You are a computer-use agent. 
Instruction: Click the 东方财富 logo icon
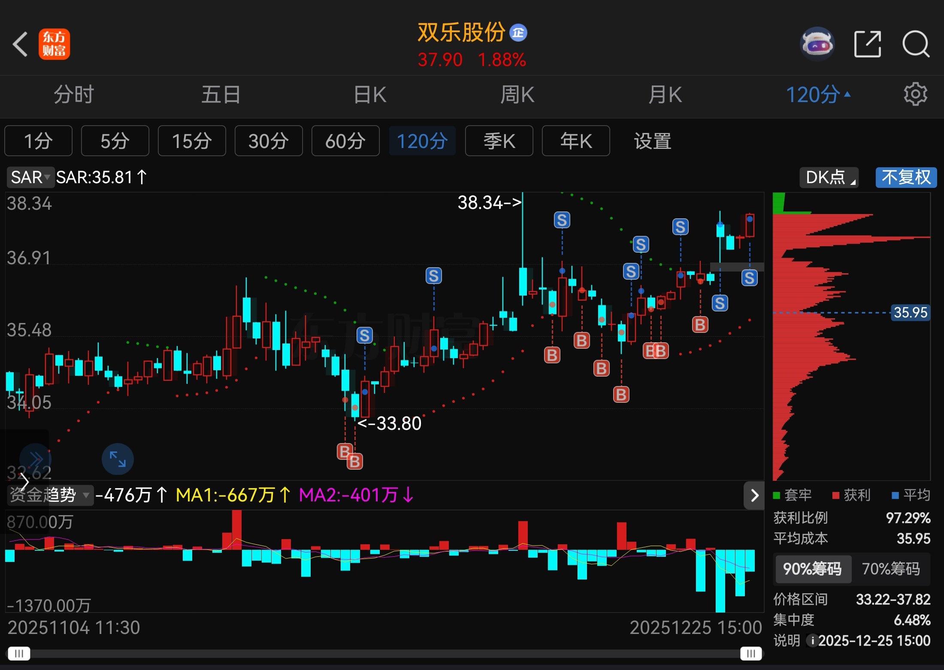54,44
